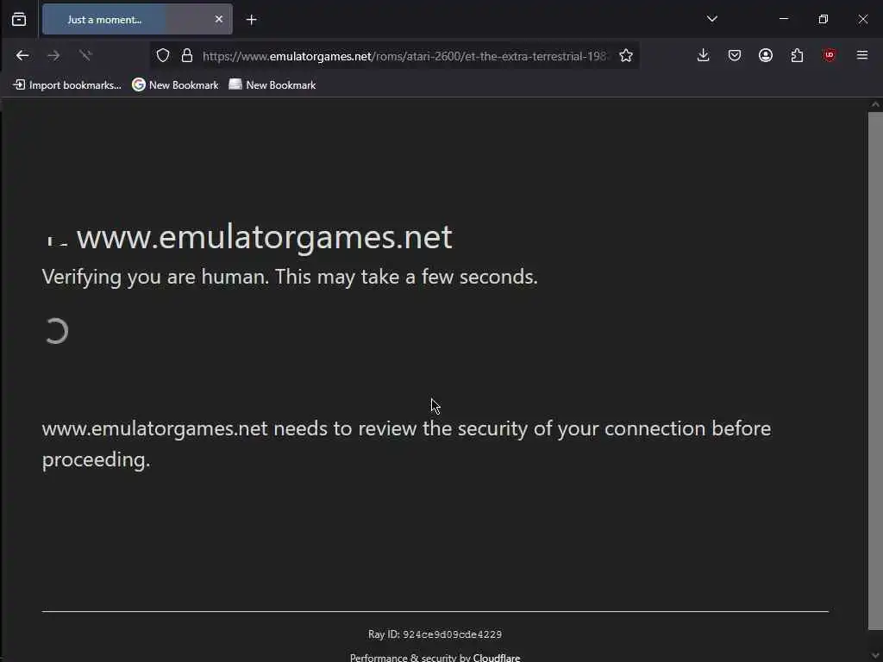The height and width of the screenshot is (662, 883).
Task: Save page to Pocket
Action: [x=735, y=55]
